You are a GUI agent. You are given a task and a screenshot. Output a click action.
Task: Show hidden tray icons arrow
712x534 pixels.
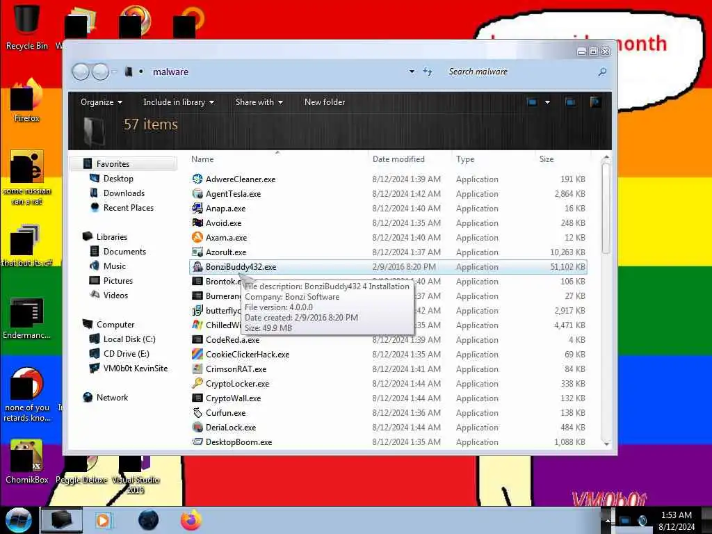coord(607,520)
